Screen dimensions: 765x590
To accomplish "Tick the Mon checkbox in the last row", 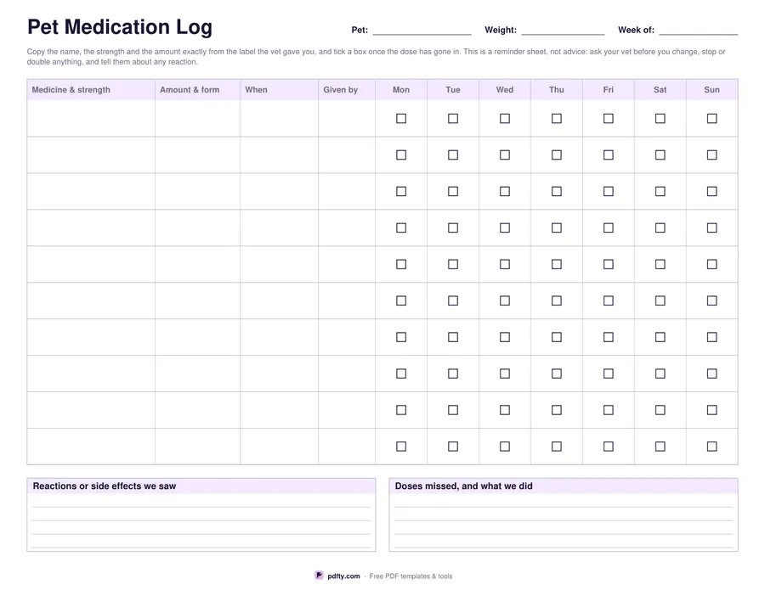I will (x=401, y=447).
